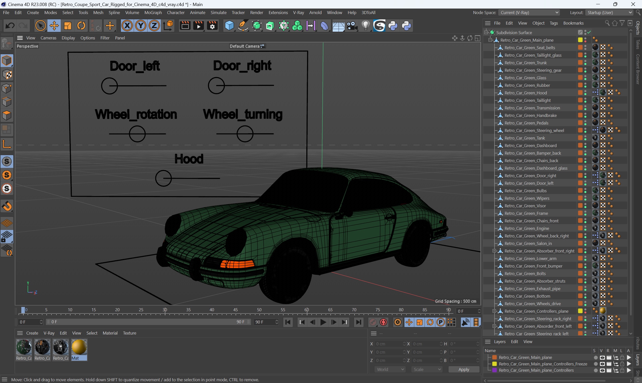Image resolution: width=642 pixels, height=383 pixels.
Task: Click the Apply button
Action: (464, 369)
